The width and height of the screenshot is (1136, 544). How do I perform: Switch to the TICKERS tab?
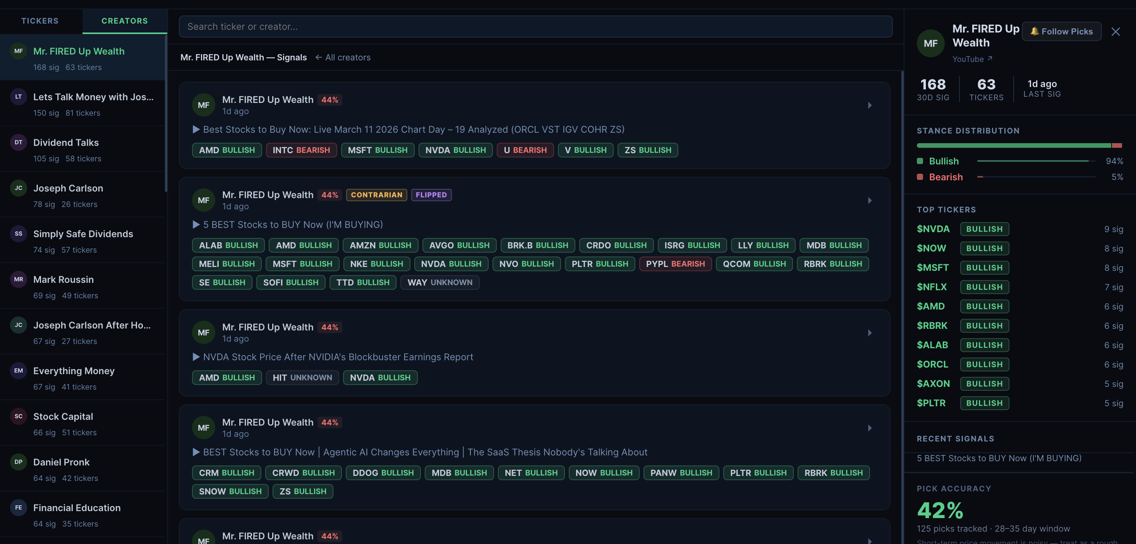[x=40, y=21]
